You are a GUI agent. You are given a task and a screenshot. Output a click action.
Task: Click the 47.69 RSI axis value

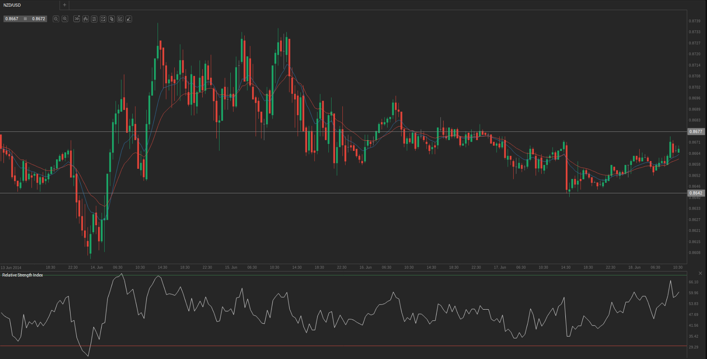pos(693,315)
